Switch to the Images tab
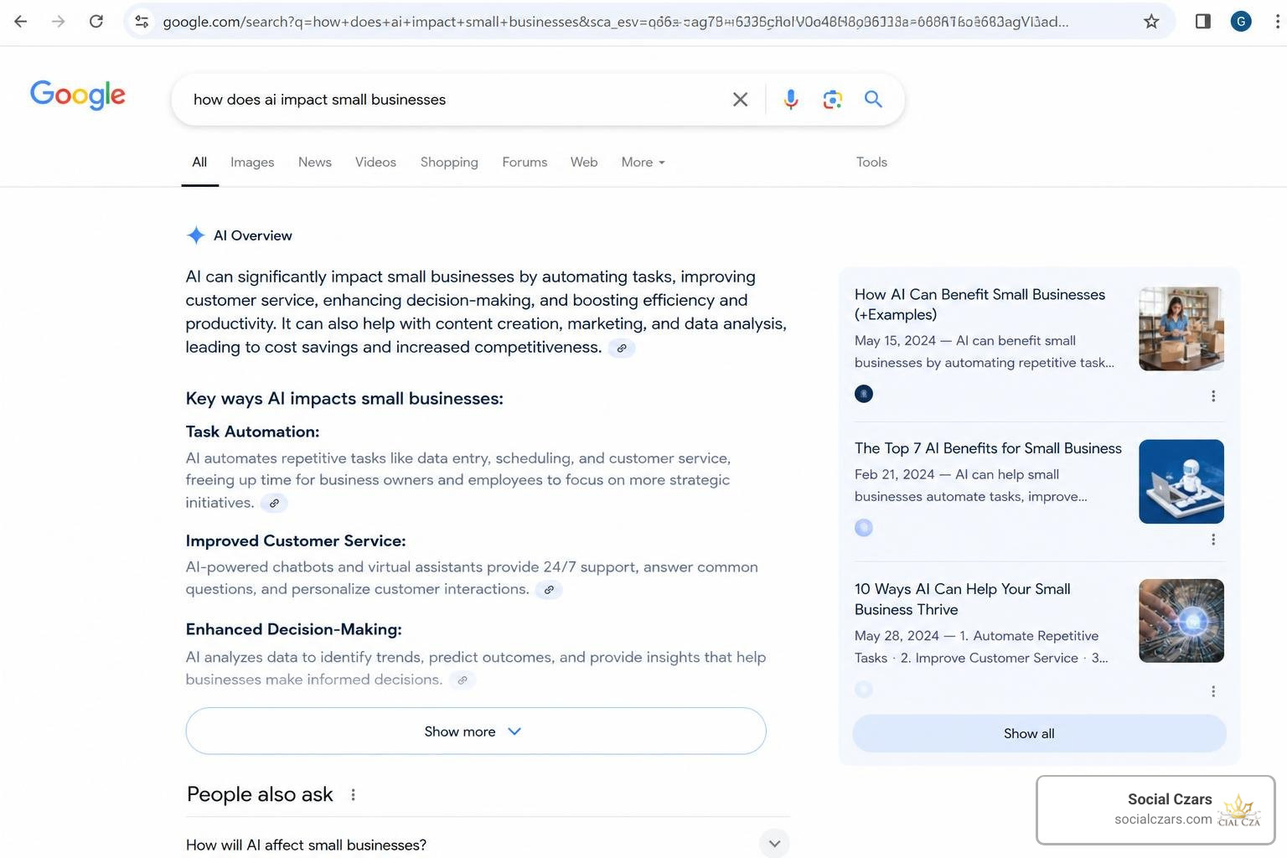The width and height of the screenshot is (1287, 858). [x=252, y=163]
